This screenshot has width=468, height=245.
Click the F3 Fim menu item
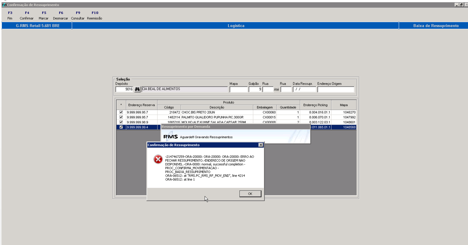coord(10,15)
